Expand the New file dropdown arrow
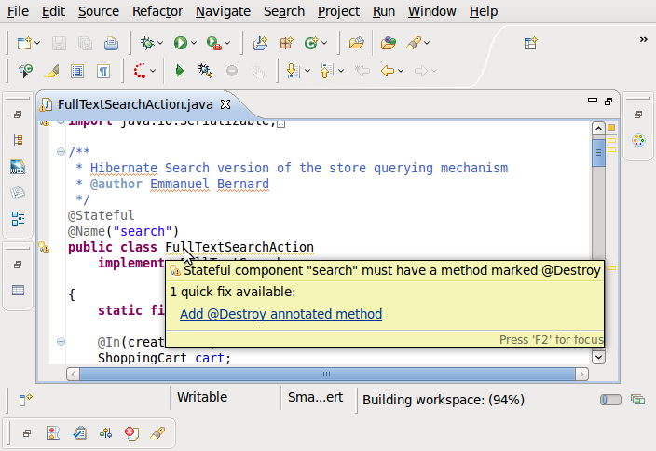Viewport: 656px width, 451px height. pos(38,44)
